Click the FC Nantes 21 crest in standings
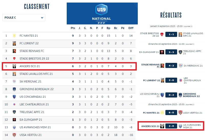The image size is (205, 140). click(14, 36)
